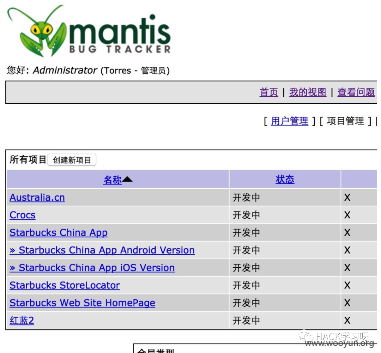This screenshot has width=381, height=353.
Task: Open the Starbucks China App project
Action: pos(59,233)
